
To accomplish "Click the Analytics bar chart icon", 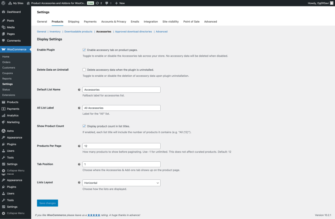I will [x=3, y=115].
